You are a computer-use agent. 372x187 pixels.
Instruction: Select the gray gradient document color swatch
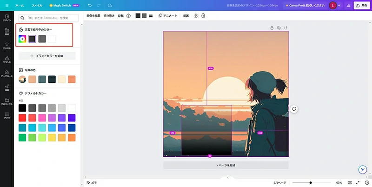pyautogui.click(x=42, y=39)
